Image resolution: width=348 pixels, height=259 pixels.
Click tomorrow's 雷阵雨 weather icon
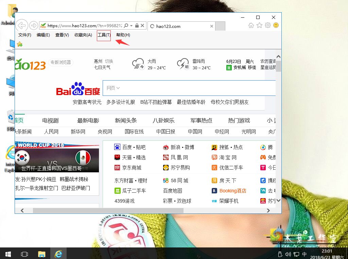coord(183,64)
